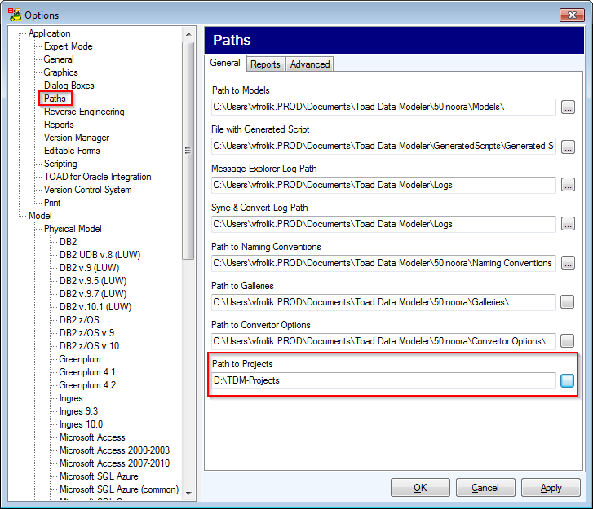Open TOAD for Oracle Integration options

coord(98,177)
